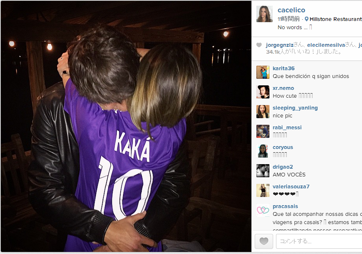Open the cacelico username link

click(291, 10)
